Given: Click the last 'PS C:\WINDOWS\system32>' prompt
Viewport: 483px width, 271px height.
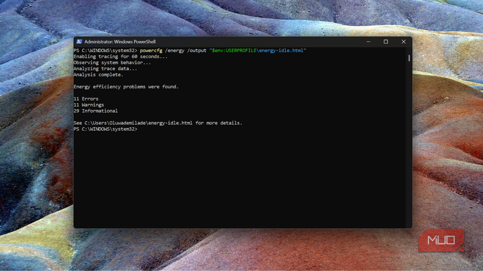Looking at the screenshot, I should (x=105, y=129).
